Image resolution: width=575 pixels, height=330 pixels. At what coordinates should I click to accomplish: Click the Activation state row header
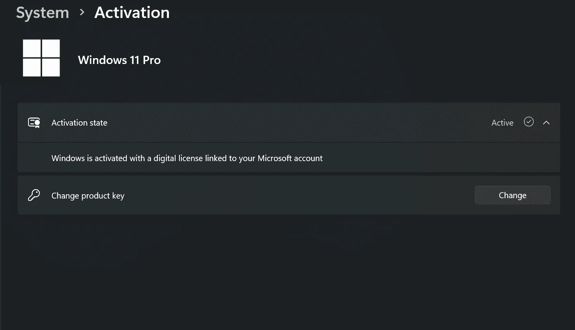click(x=289, y=122)
